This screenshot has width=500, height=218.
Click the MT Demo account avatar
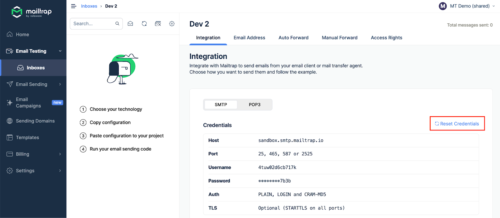(443, 6)
